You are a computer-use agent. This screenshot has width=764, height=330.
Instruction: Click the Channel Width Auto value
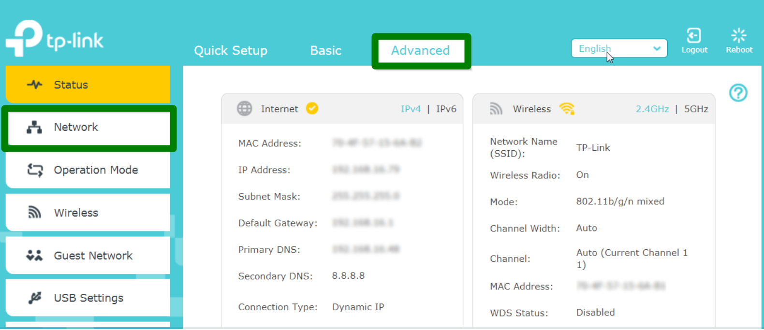pos(587,228)
